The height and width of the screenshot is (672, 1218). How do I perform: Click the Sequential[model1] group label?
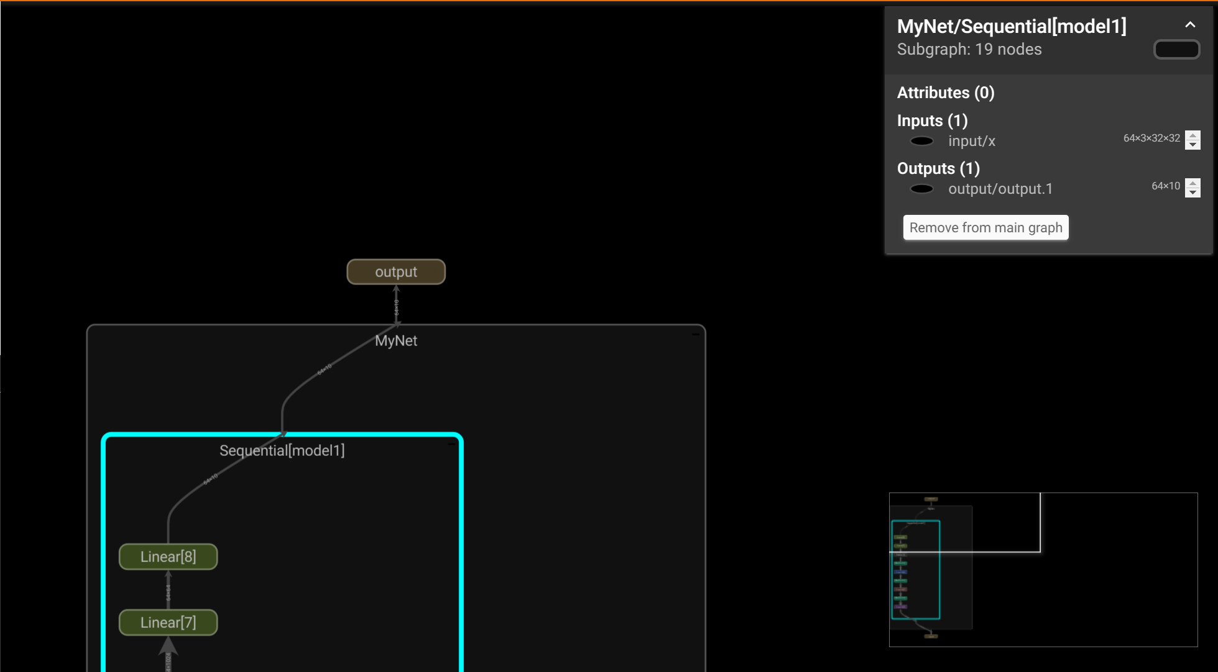[x=282, y=450]
